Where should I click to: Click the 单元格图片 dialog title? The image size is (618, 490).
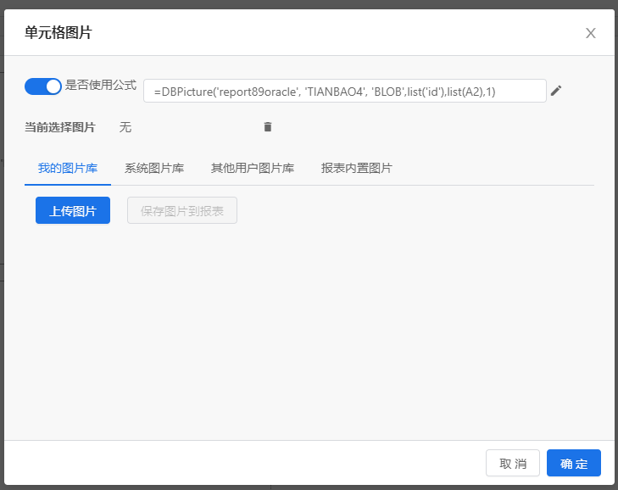58,33
